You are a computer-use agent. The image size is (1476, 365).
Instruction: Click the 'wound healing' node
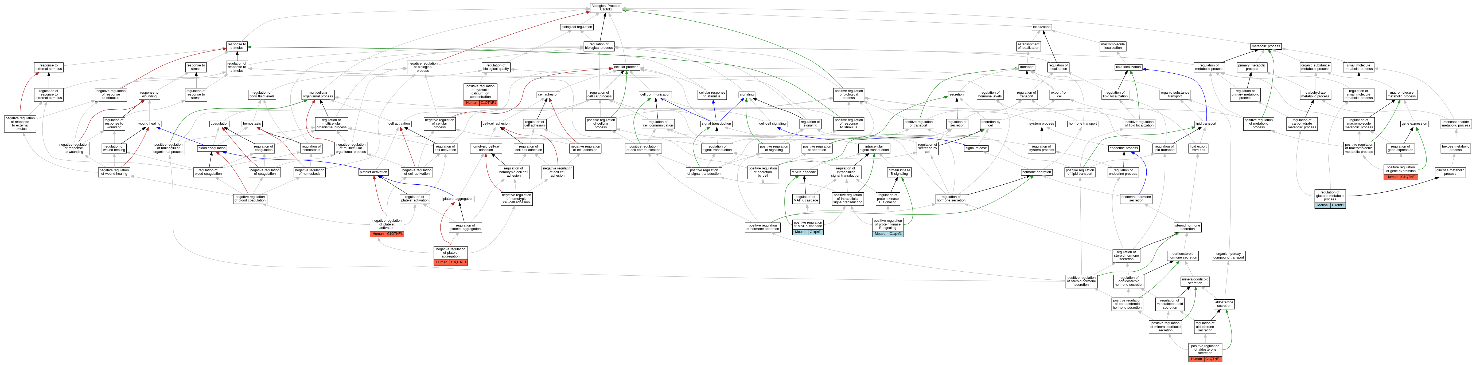coord(149,124)
